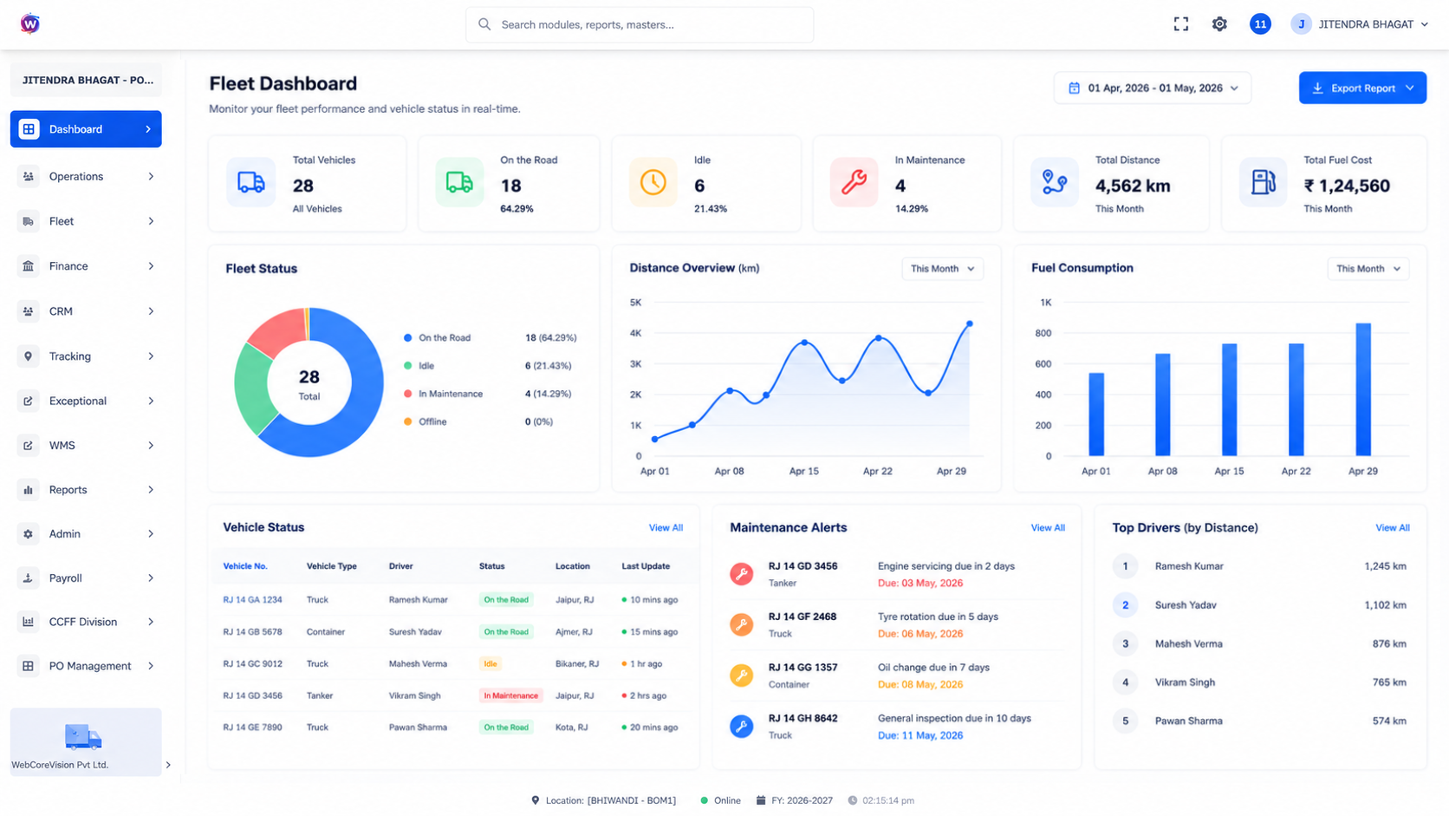This screenshot has height=816, width=1449.
Task: Click the Admin gear icon
Action: (x=29, y=534)
